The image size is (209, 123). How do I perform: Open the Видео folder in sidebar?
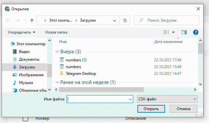24,52
